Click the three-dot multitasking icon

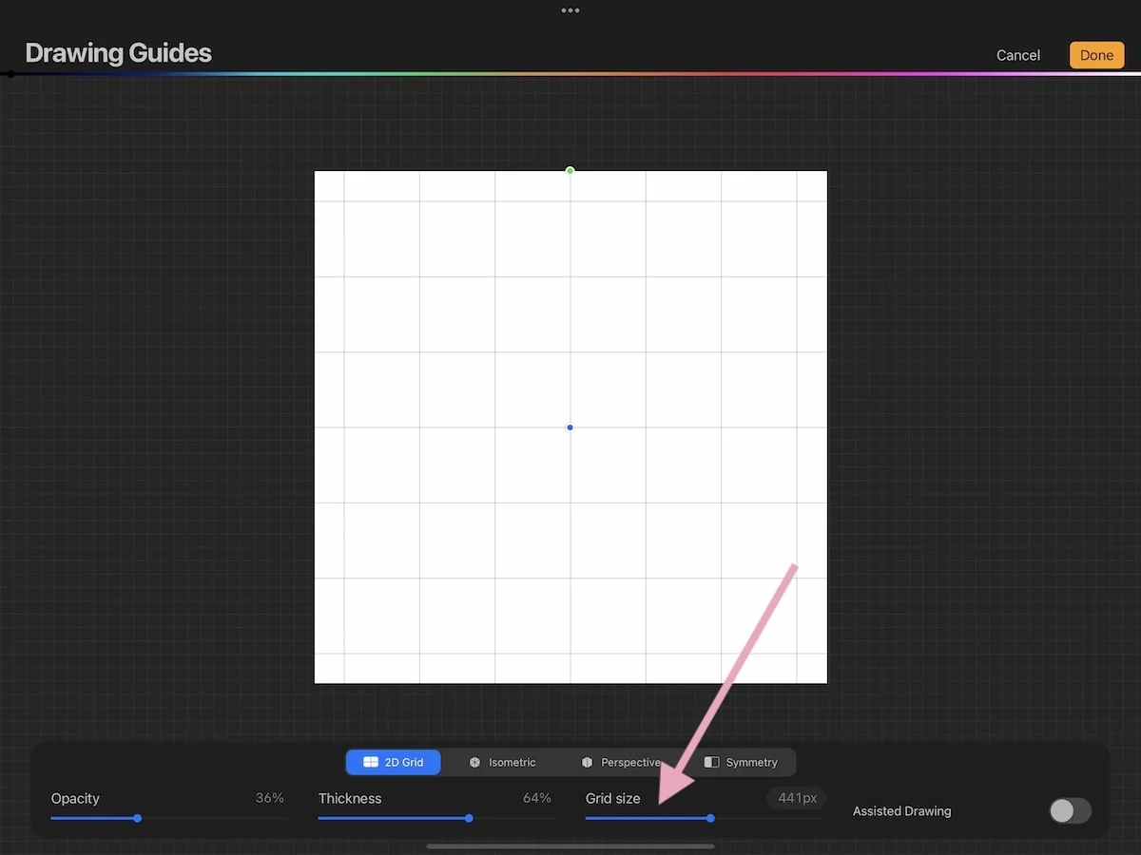click(570, 10)
